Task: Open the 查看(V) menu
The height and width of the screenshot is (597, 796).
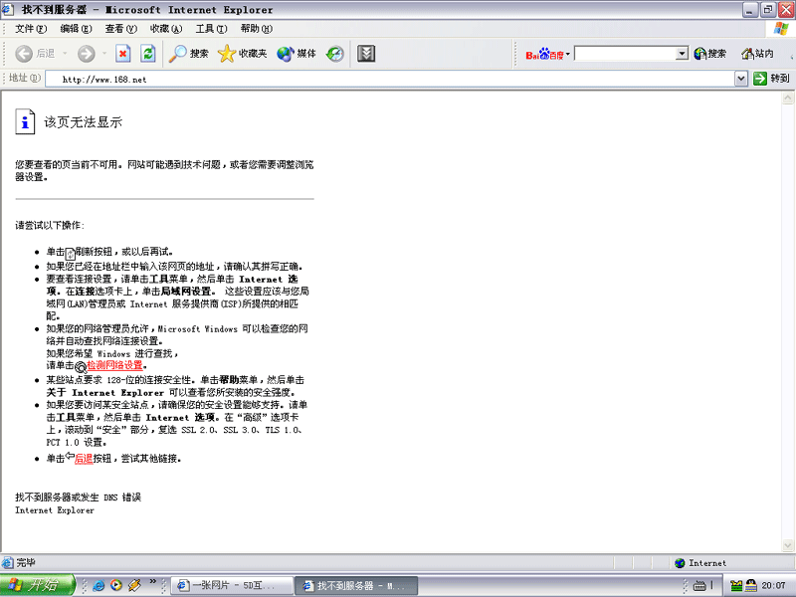Action: point(120,29)
